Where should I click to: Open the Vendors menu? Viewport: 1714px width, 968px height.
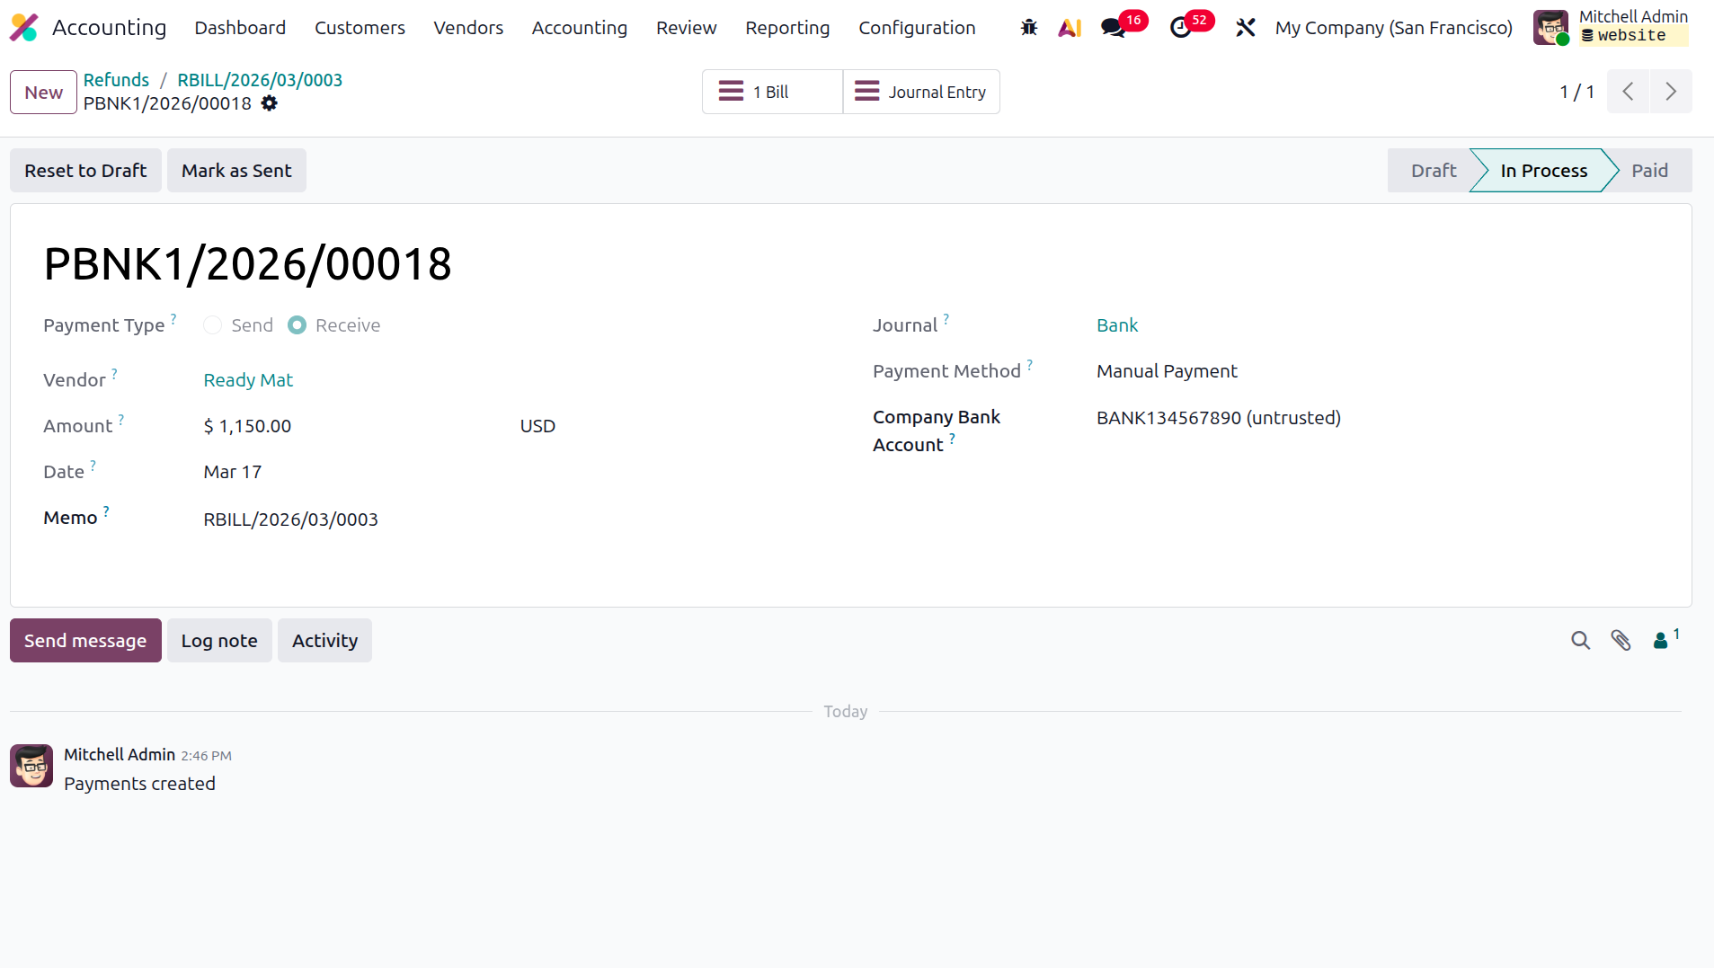click(x=468, y=28)
